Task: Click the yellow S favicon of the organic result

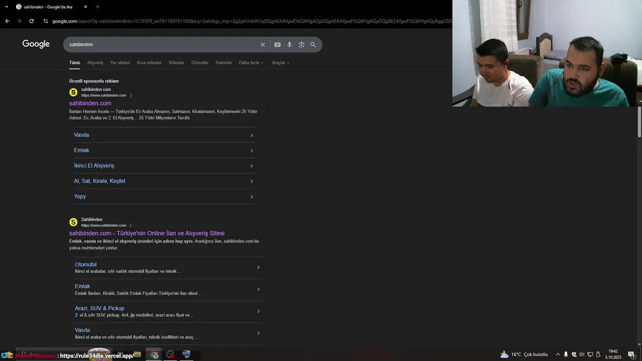Action: pyautogui.click(x=73, y=222)
